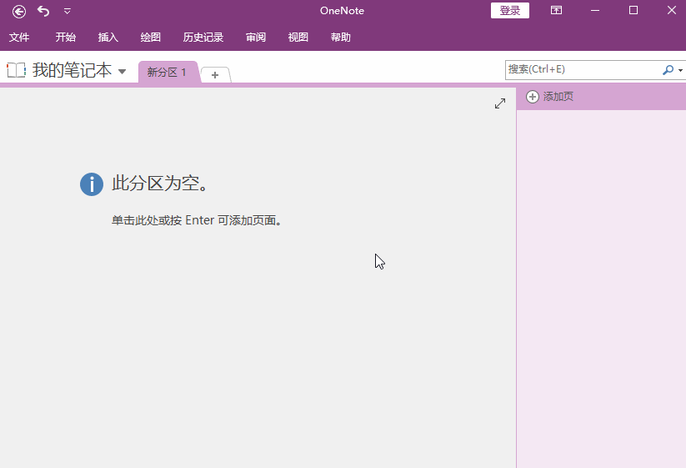Click the full page view expand arrows icon
This screenshot has width=686, height=468.
coord(500,103)
